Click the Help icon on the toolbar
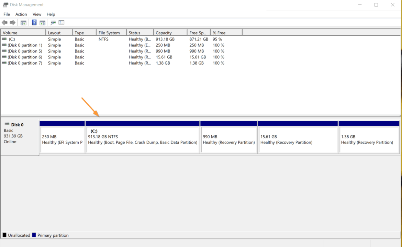Image resolution: width=402 pixels, height=247 pixels. [34, 22]
